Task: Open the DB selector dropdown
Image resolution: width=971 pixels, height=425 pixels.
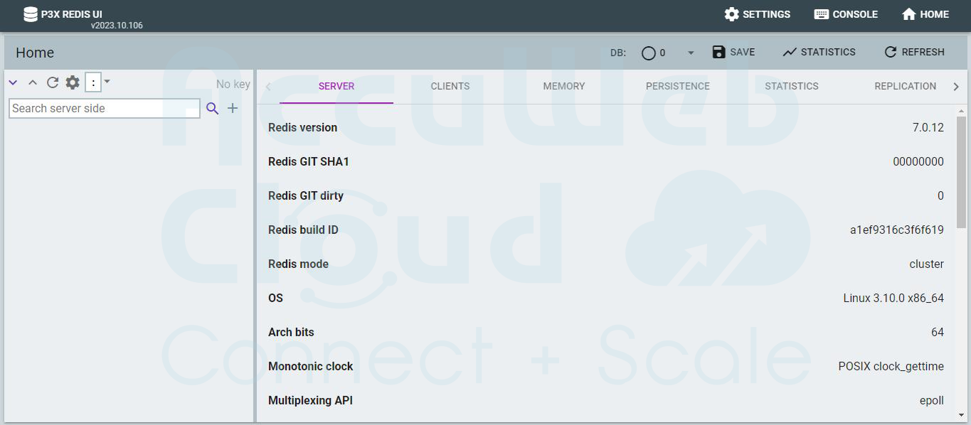Action: pos(690,53)
